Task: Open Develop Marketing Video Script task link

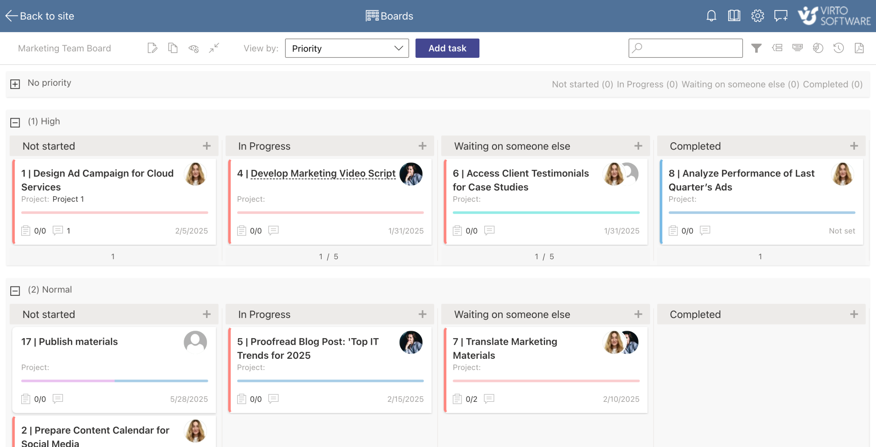Action: click(x=323, y=173)
